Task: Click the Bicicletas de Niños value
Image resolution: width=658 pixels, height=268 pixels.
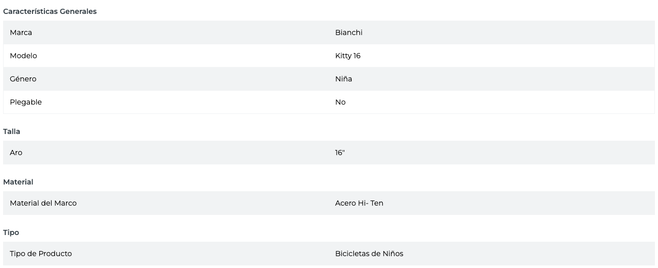Action: coord(369,254)
